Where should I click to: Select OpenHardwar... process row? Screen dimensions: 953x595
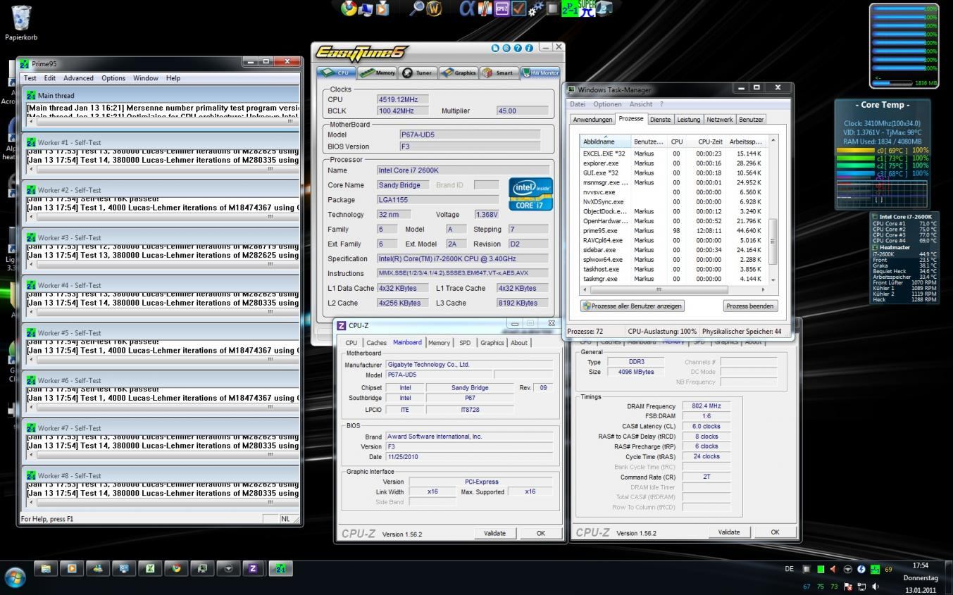point(673,221)
